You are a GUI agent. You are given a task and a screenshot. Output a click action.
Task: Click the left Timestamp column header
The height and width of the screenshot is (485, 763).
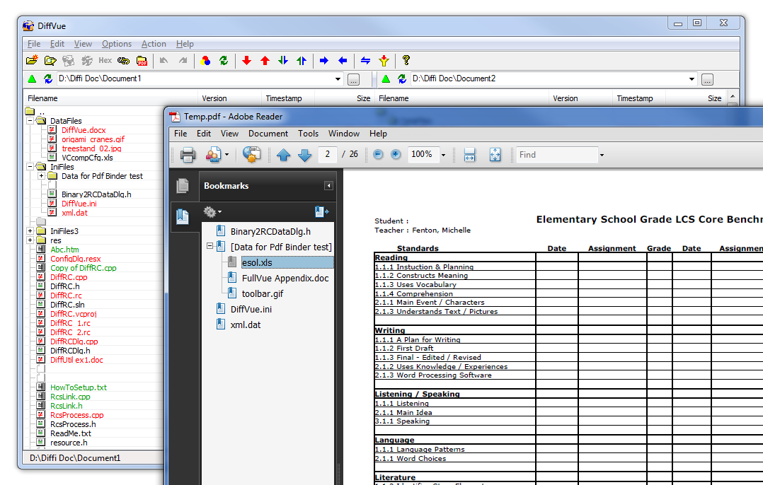click(287, 98)
